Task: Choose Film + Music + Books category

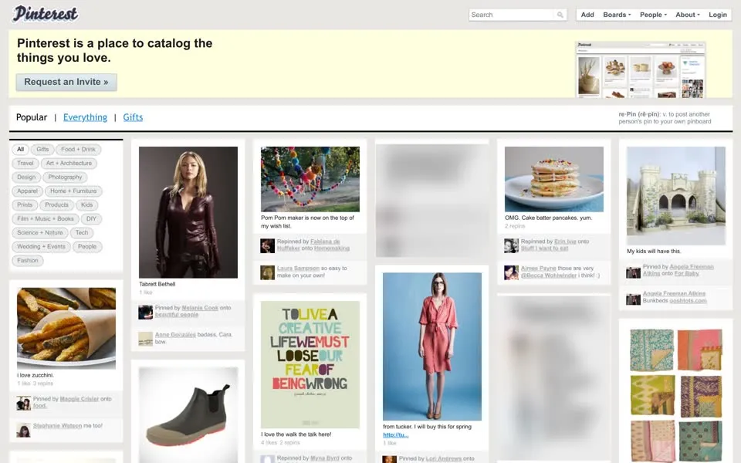Action: tap(46, 218)
